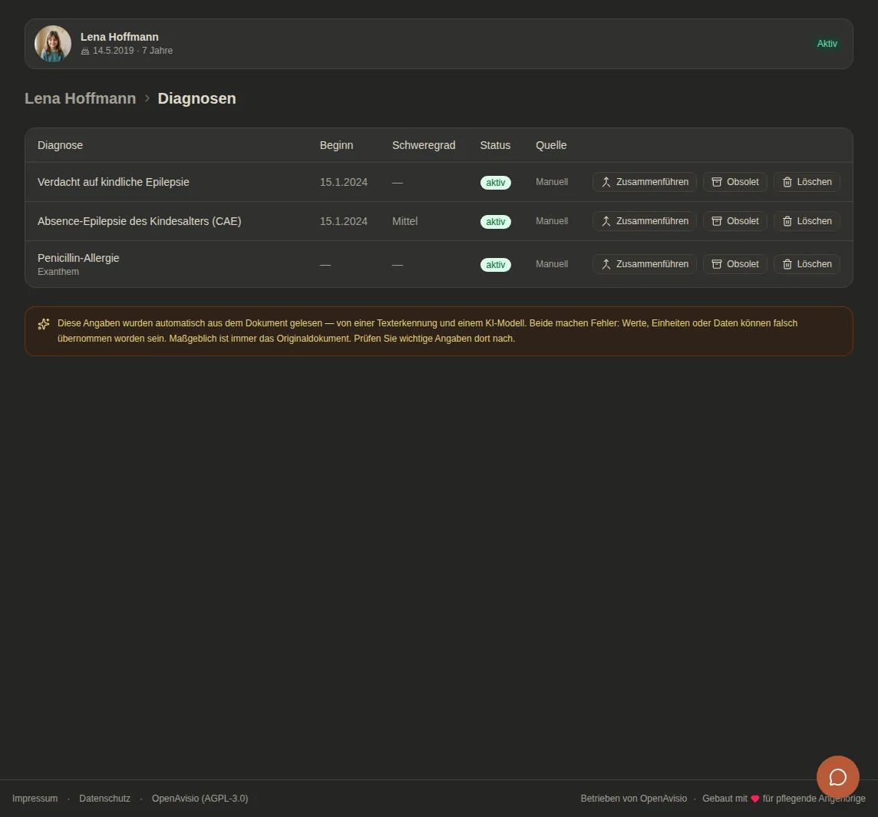This screenshot has width=878, height=817.
Task: Go to Lena Hoffmann breadcrumb link
Action: click(x=80, y=98)
